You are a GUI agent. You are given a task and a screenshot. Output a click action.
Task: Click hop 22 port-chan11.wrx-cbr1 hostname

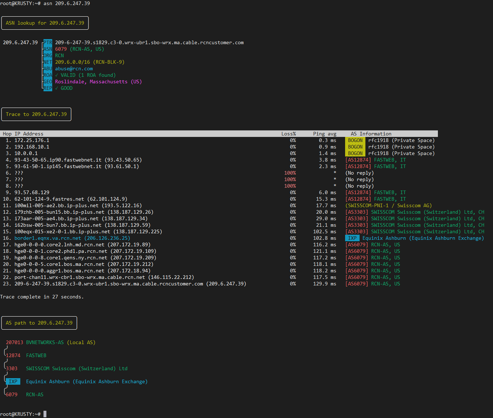click(x=80, y=277)
